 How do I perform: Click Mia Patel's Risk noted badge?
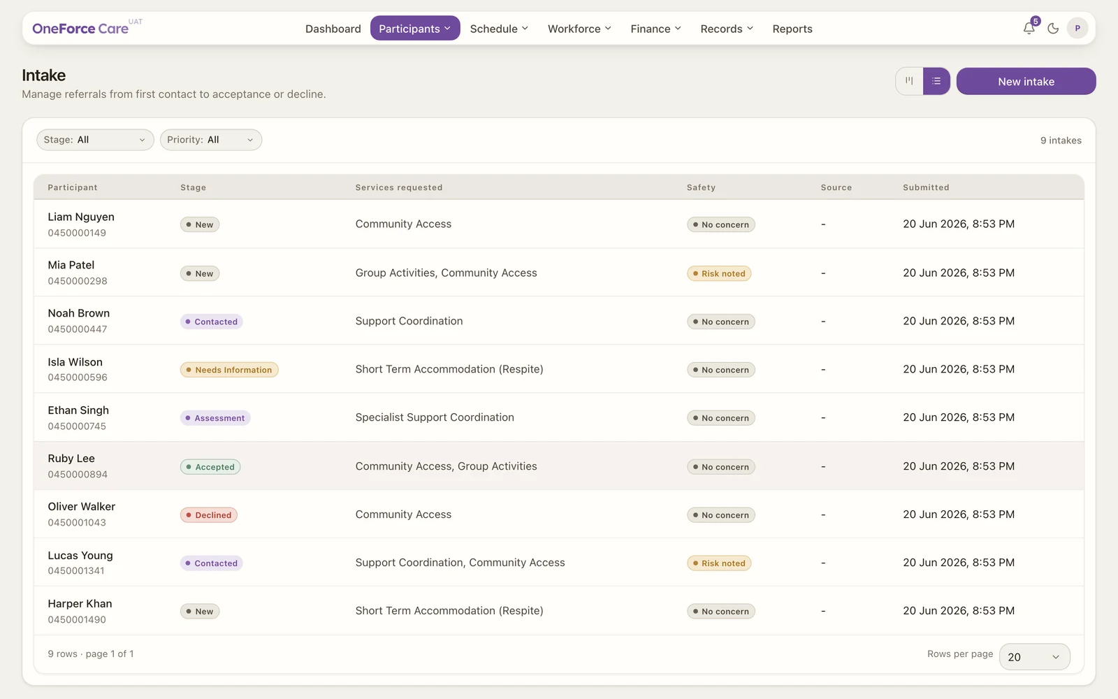[x=719, y=273]
